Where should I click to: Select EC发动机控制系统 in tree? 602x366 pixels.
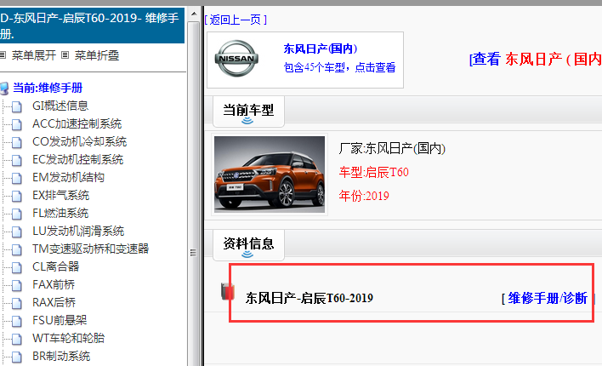[77, 159]
